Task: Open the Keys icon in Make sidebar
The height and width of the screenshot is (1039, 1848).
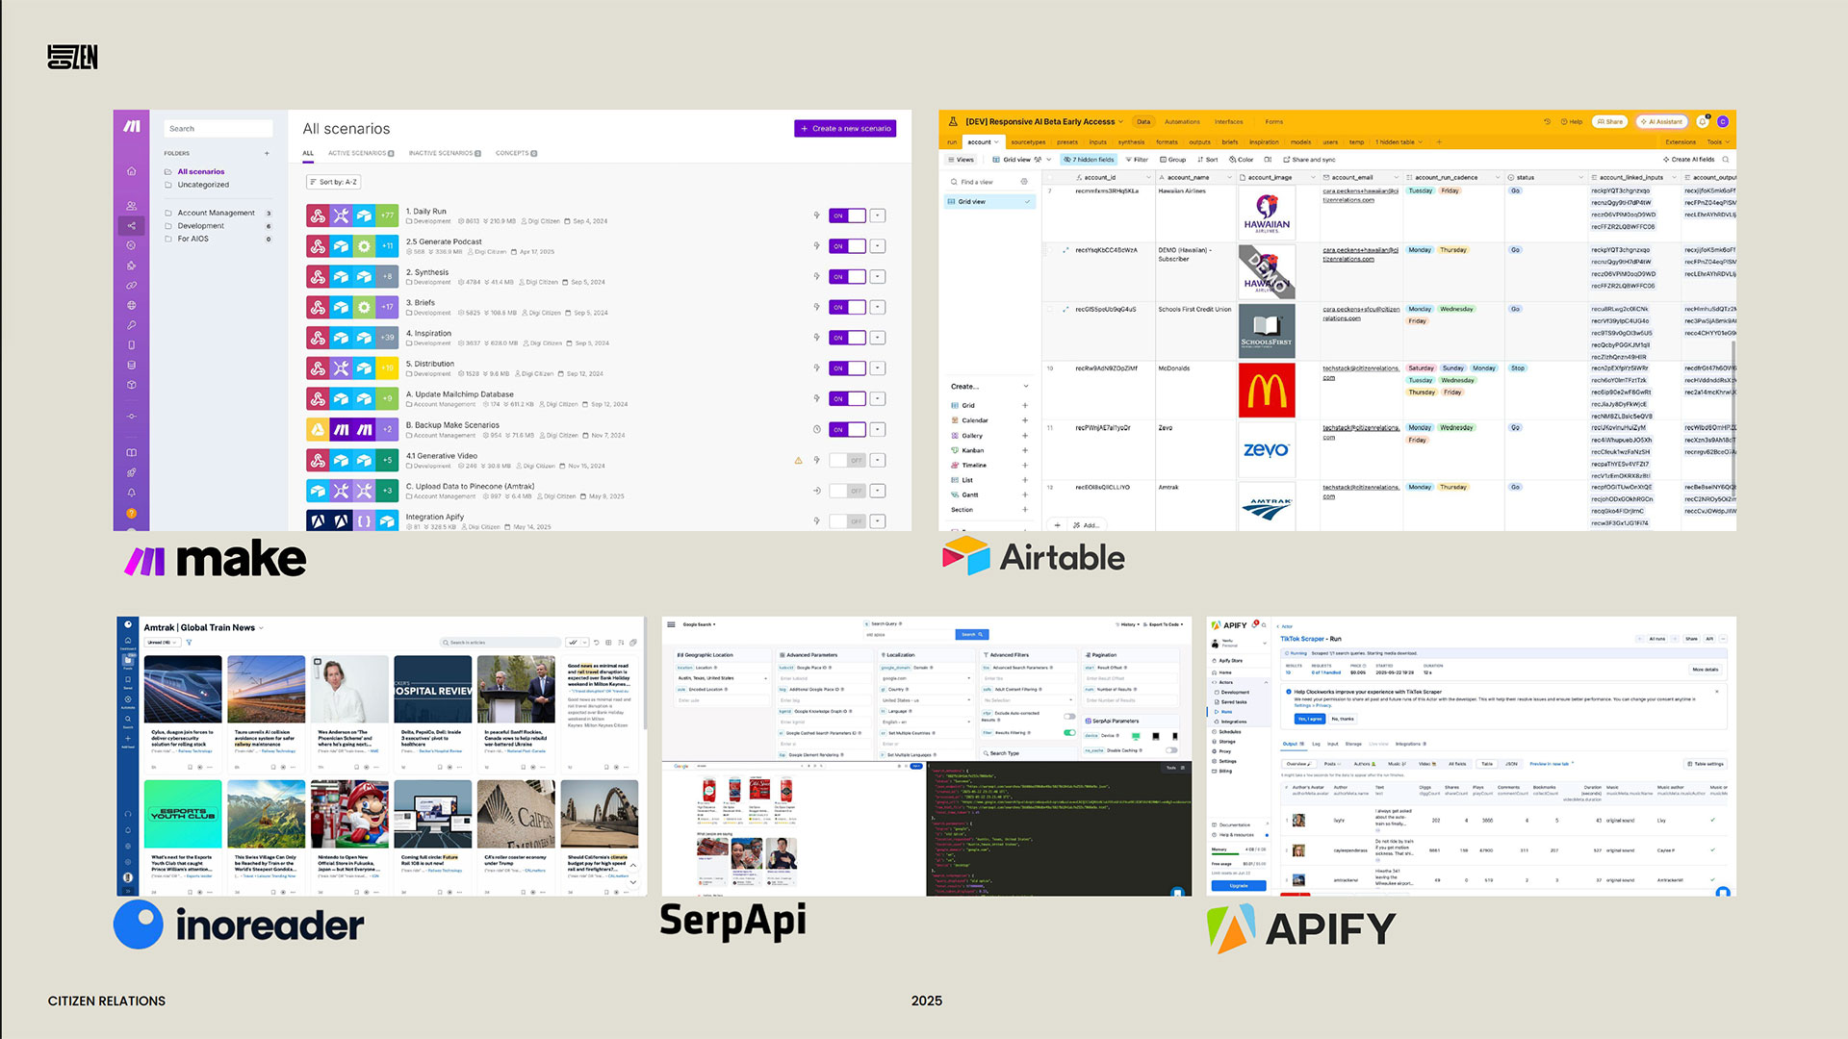Action: (x=131, y=325)
